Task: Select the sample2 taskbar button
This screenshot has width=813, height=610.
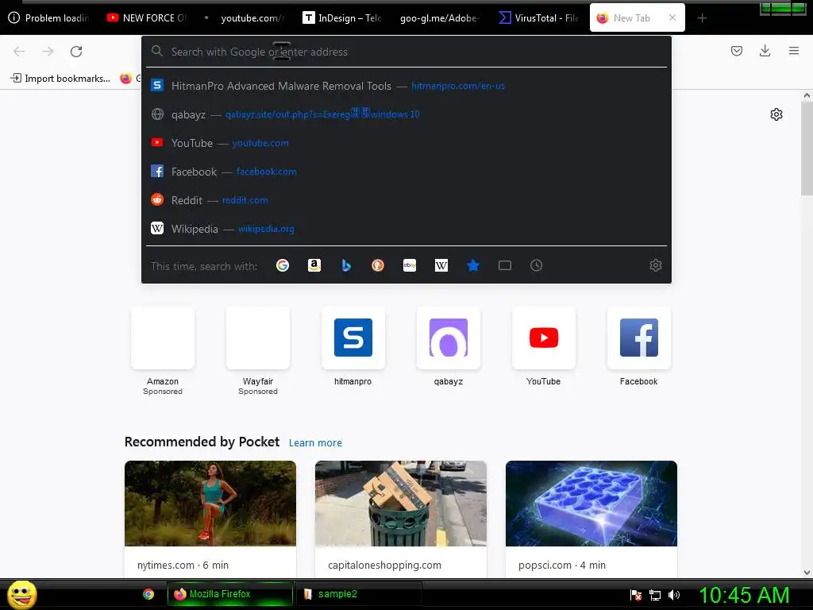Action: pos(358,594)
